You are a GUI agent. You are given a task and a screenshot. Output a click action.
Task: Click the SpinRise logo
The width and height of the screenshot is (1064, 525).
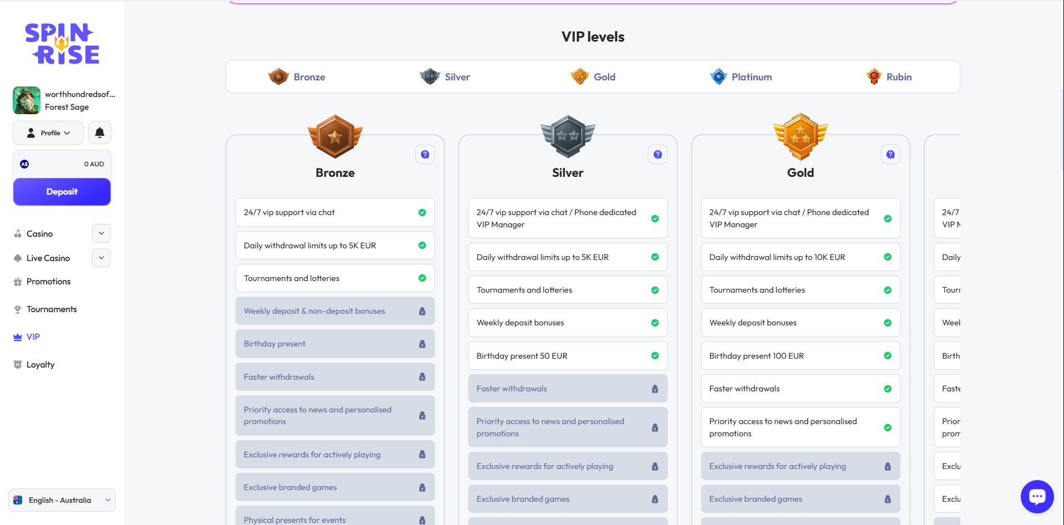point(62,44)
